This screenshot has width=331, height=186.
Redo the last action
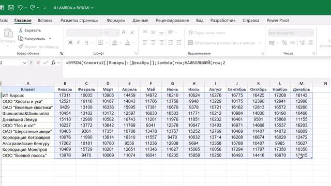tap(33, 8)
